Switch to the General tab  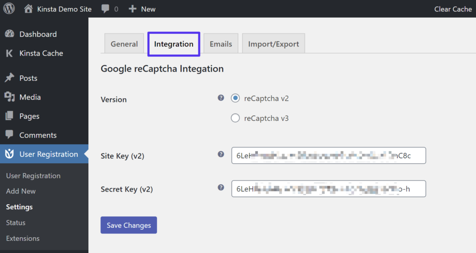[124, 44]
